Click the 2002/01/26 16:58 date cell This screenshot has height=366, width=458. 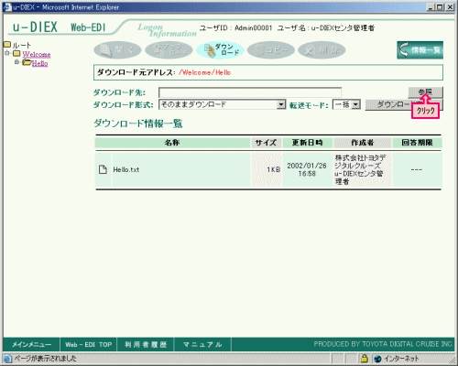307,169
